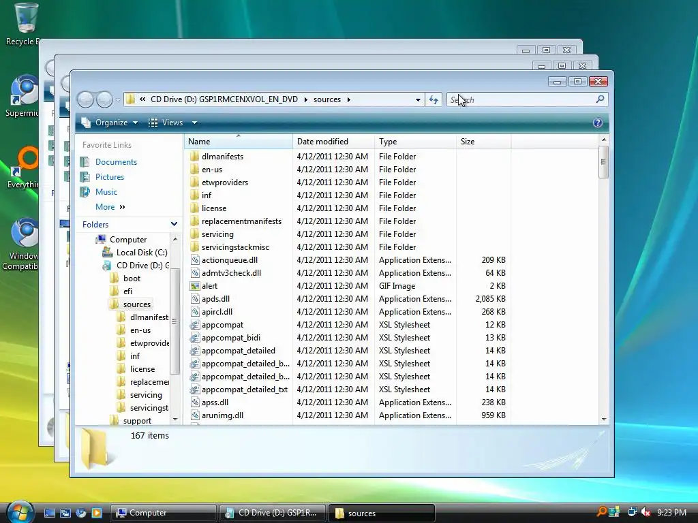The height and width of the screenshot is (523, 698).
Task: Select the boot folder in tree
Action: click(x=132, y=279)
